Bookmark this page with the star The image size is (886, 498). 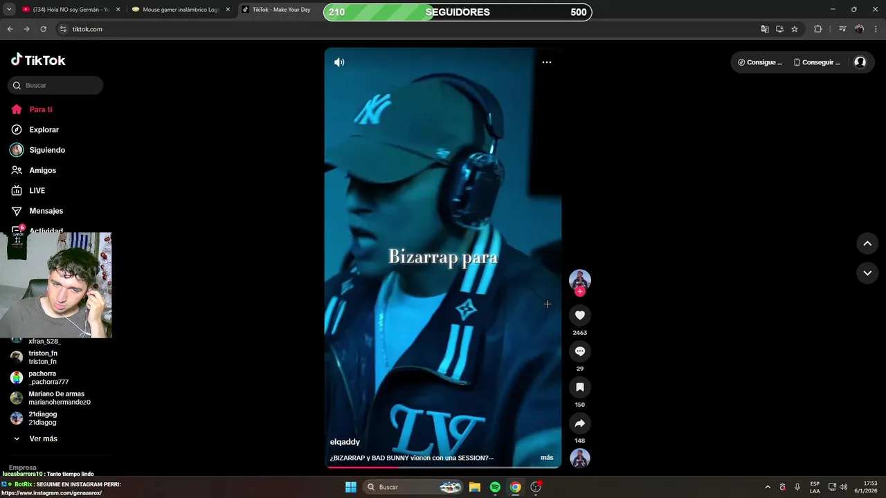[x=795, y=29]
